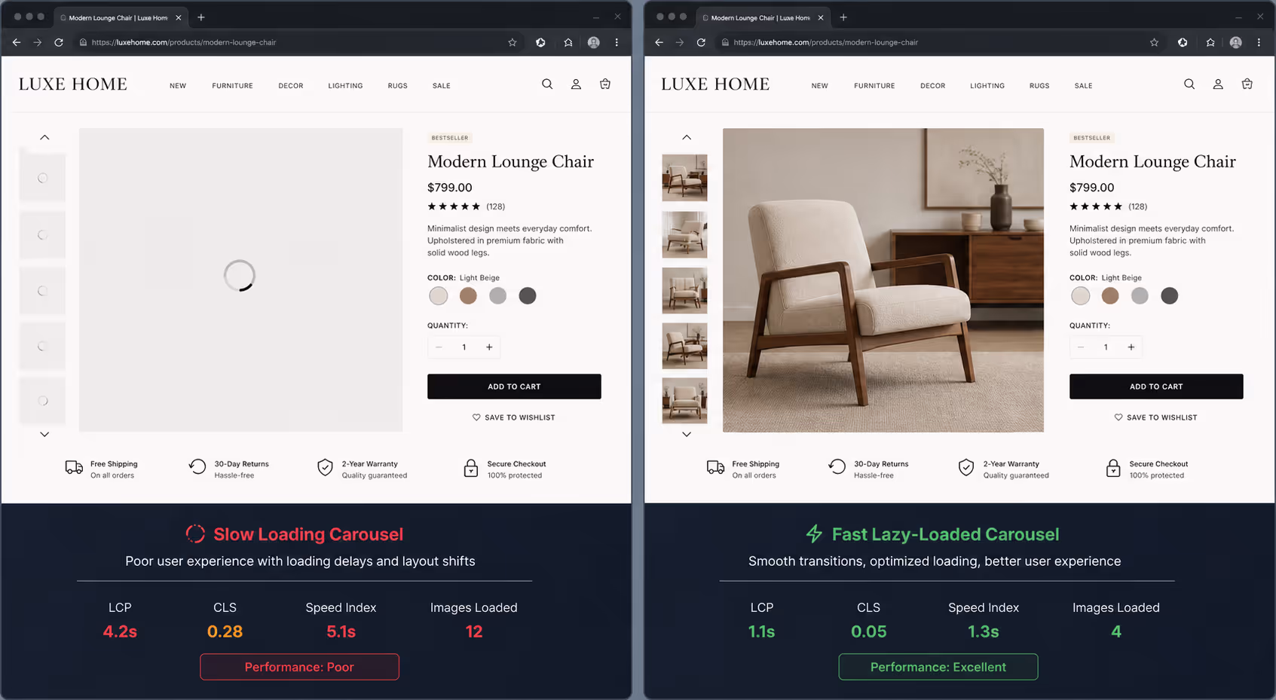Click star rating in right window

click(x=1096, y=206)
